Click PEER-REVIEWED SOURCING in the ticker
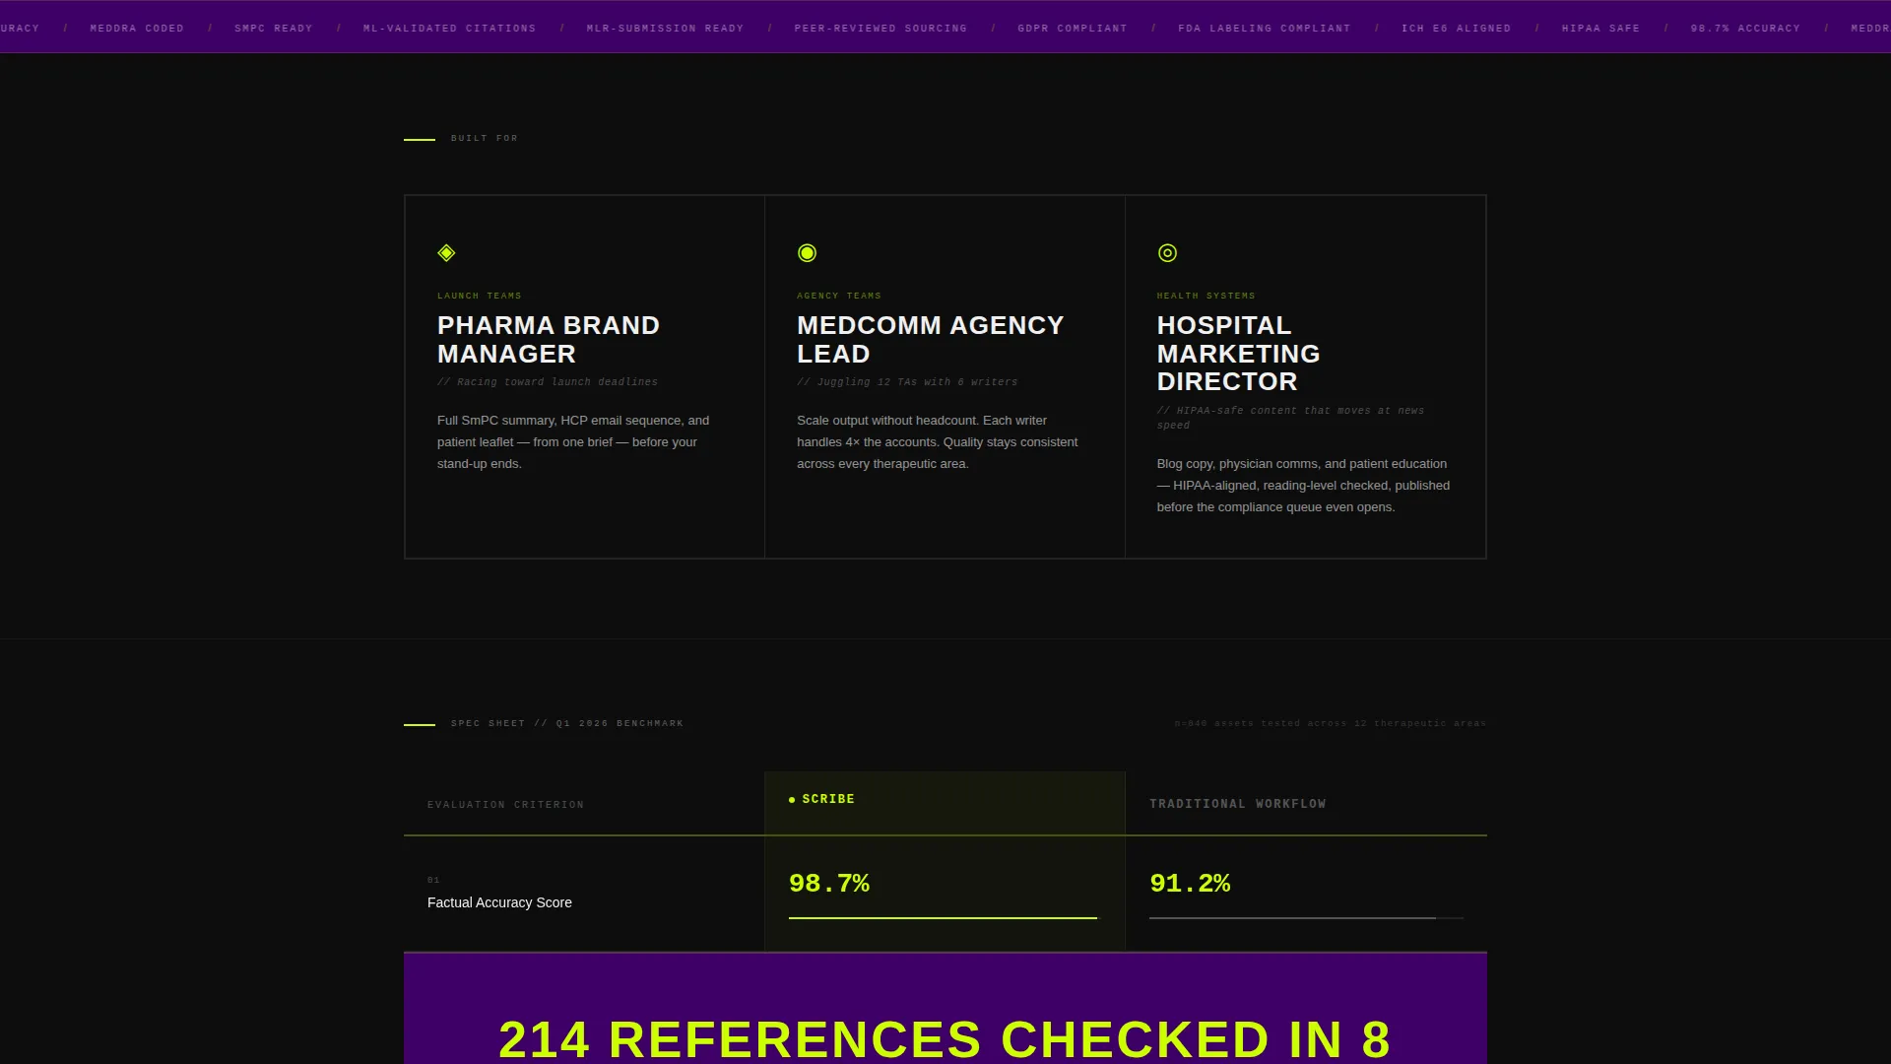 tap(880, 29)
